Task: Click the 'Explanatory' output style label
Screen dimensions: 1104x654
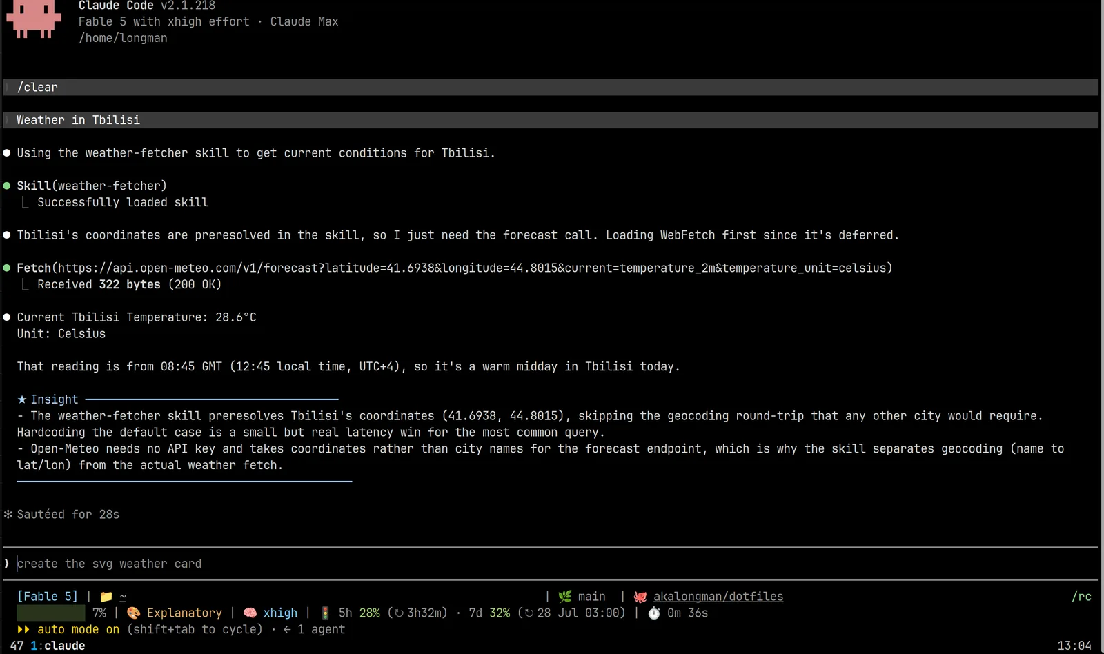Action: point(184,613)
